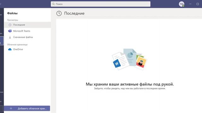Show Скачанные файлы list

pos(27,37)
